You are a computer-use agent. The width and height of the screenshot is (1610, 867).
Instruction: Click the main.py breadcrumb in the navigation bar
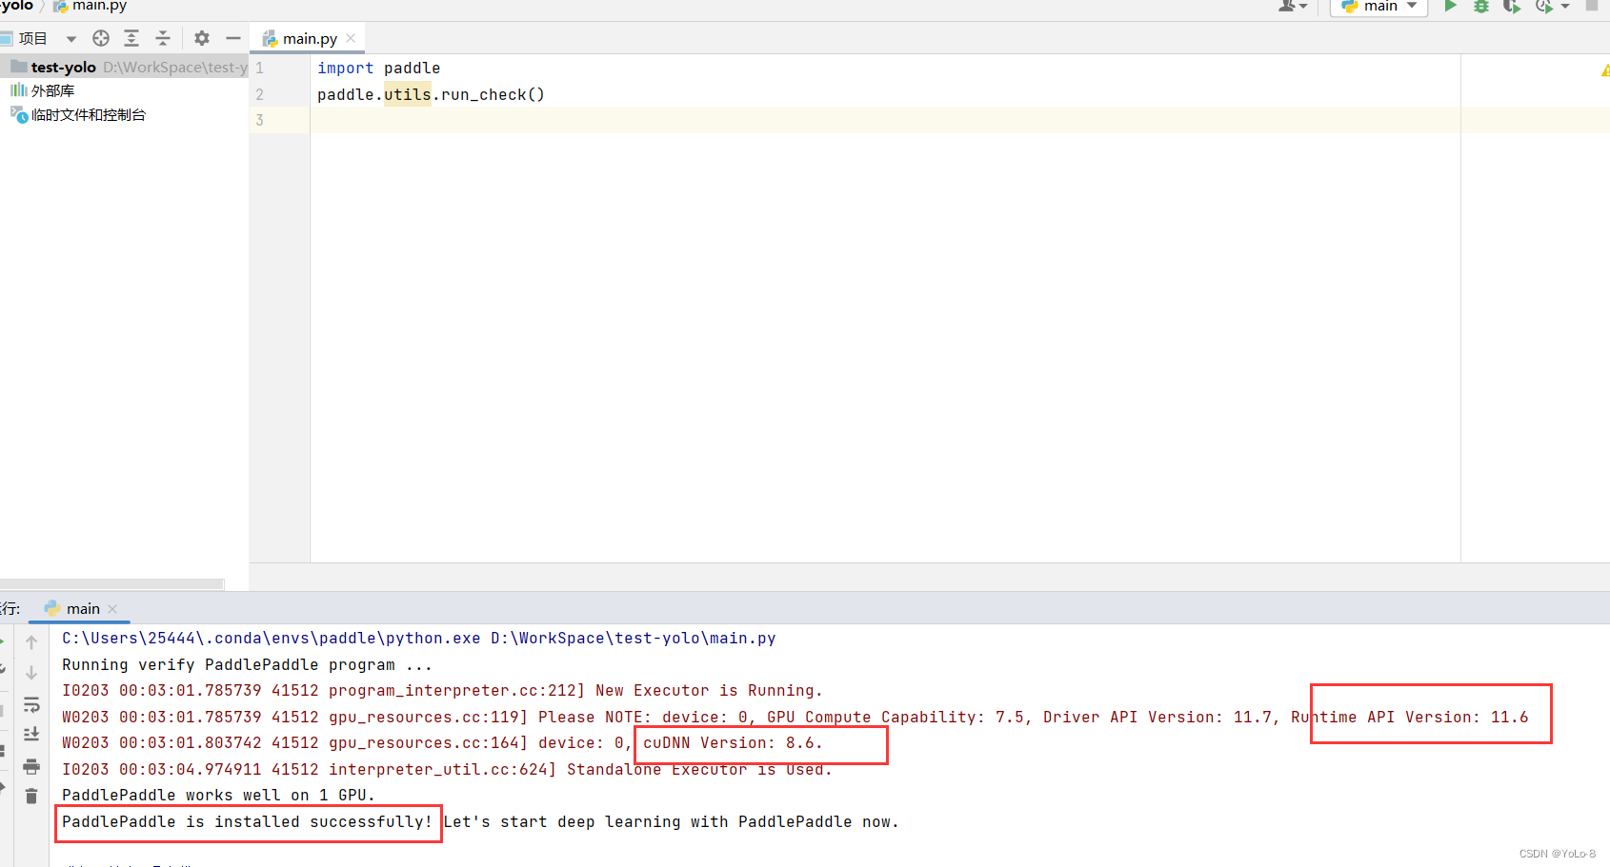91,6
